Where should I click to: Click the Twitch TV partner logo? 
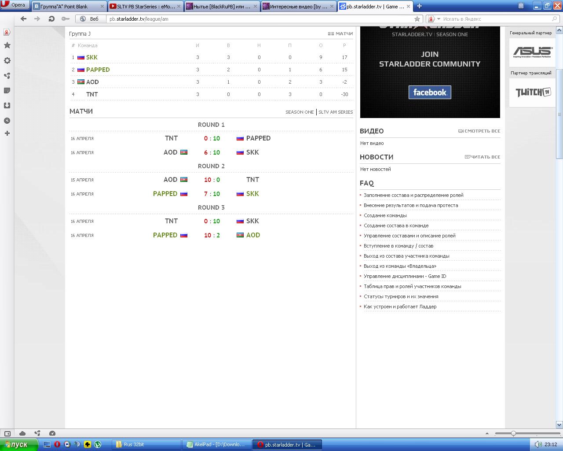point(533,92)
